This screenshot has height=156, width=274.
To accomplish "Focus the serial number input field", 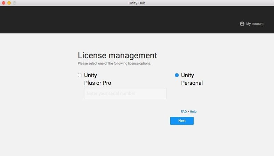I will tap(125, 94).
